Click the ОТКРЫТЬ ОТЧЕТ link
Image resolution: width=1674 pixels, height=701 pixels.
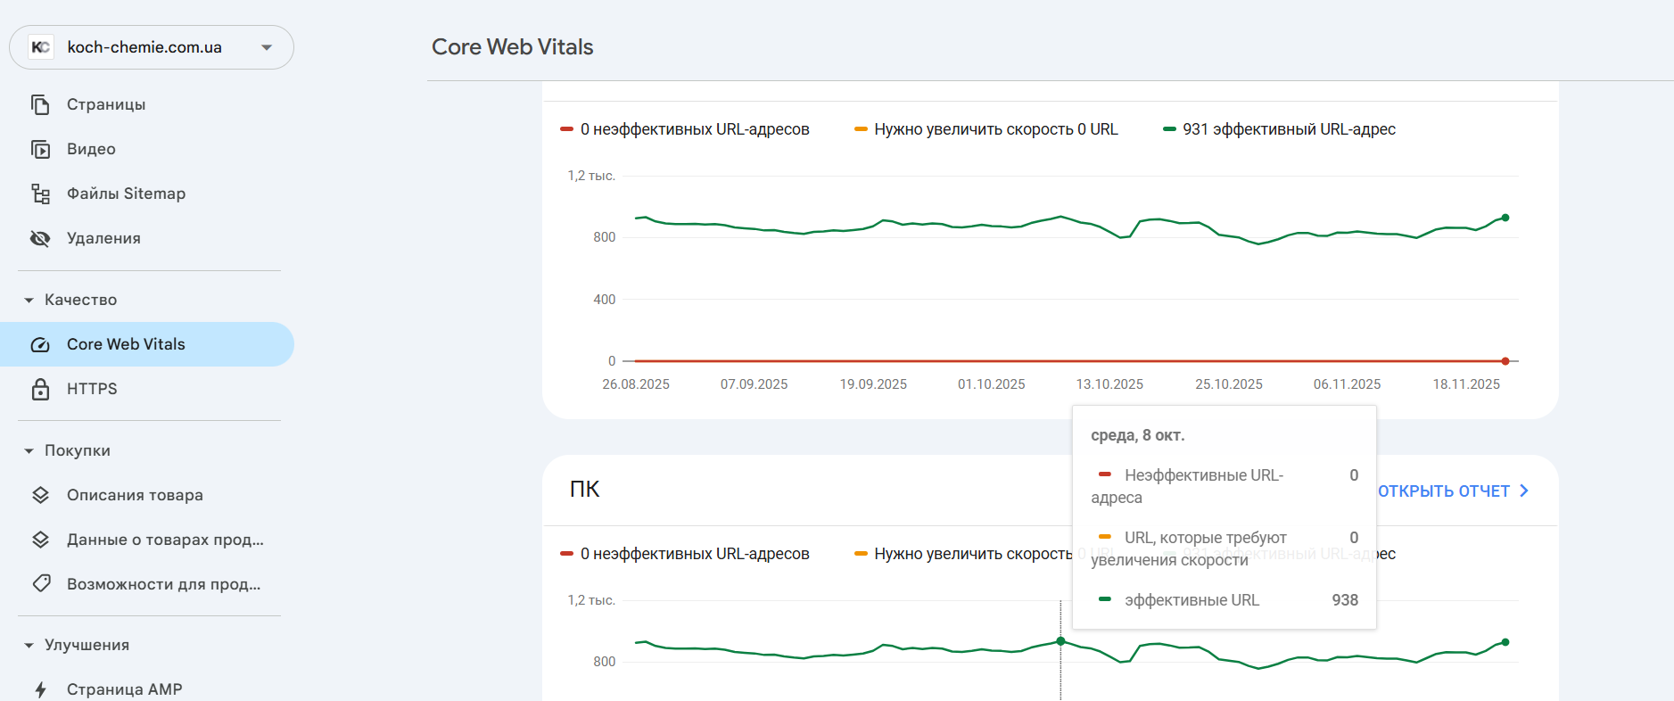point(1452,491)
